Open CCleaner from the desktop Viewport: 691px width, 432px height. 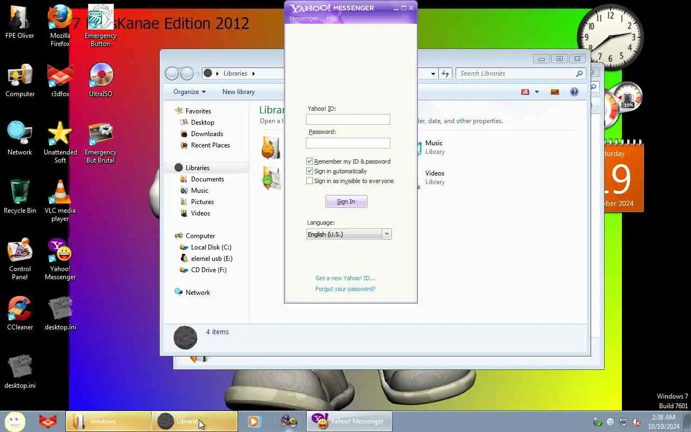(20, 314)
